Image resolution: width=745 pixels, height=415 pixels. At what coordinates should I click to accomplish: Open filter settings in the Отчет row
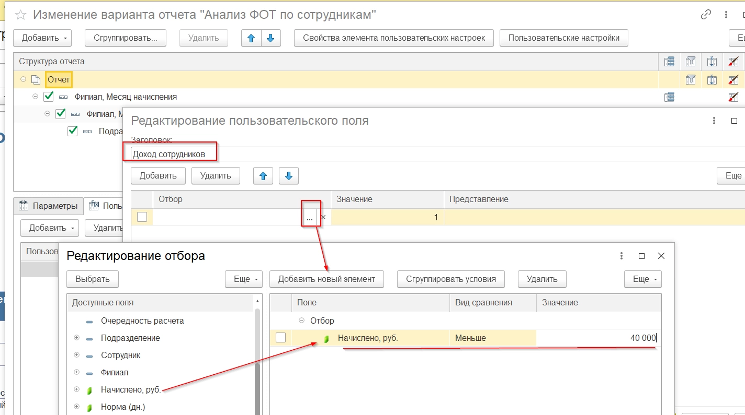(691, 79)
